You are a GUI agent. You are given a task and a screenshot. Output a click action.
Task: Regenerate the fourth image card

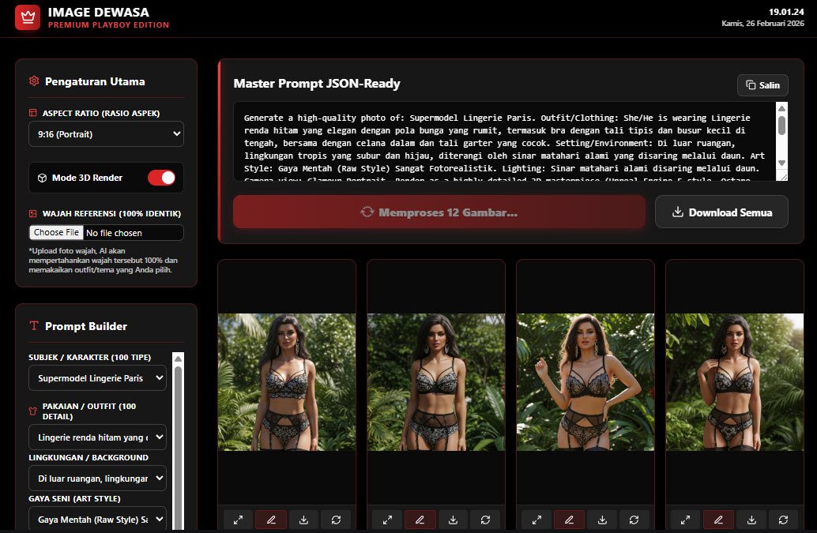pos(783,520)
